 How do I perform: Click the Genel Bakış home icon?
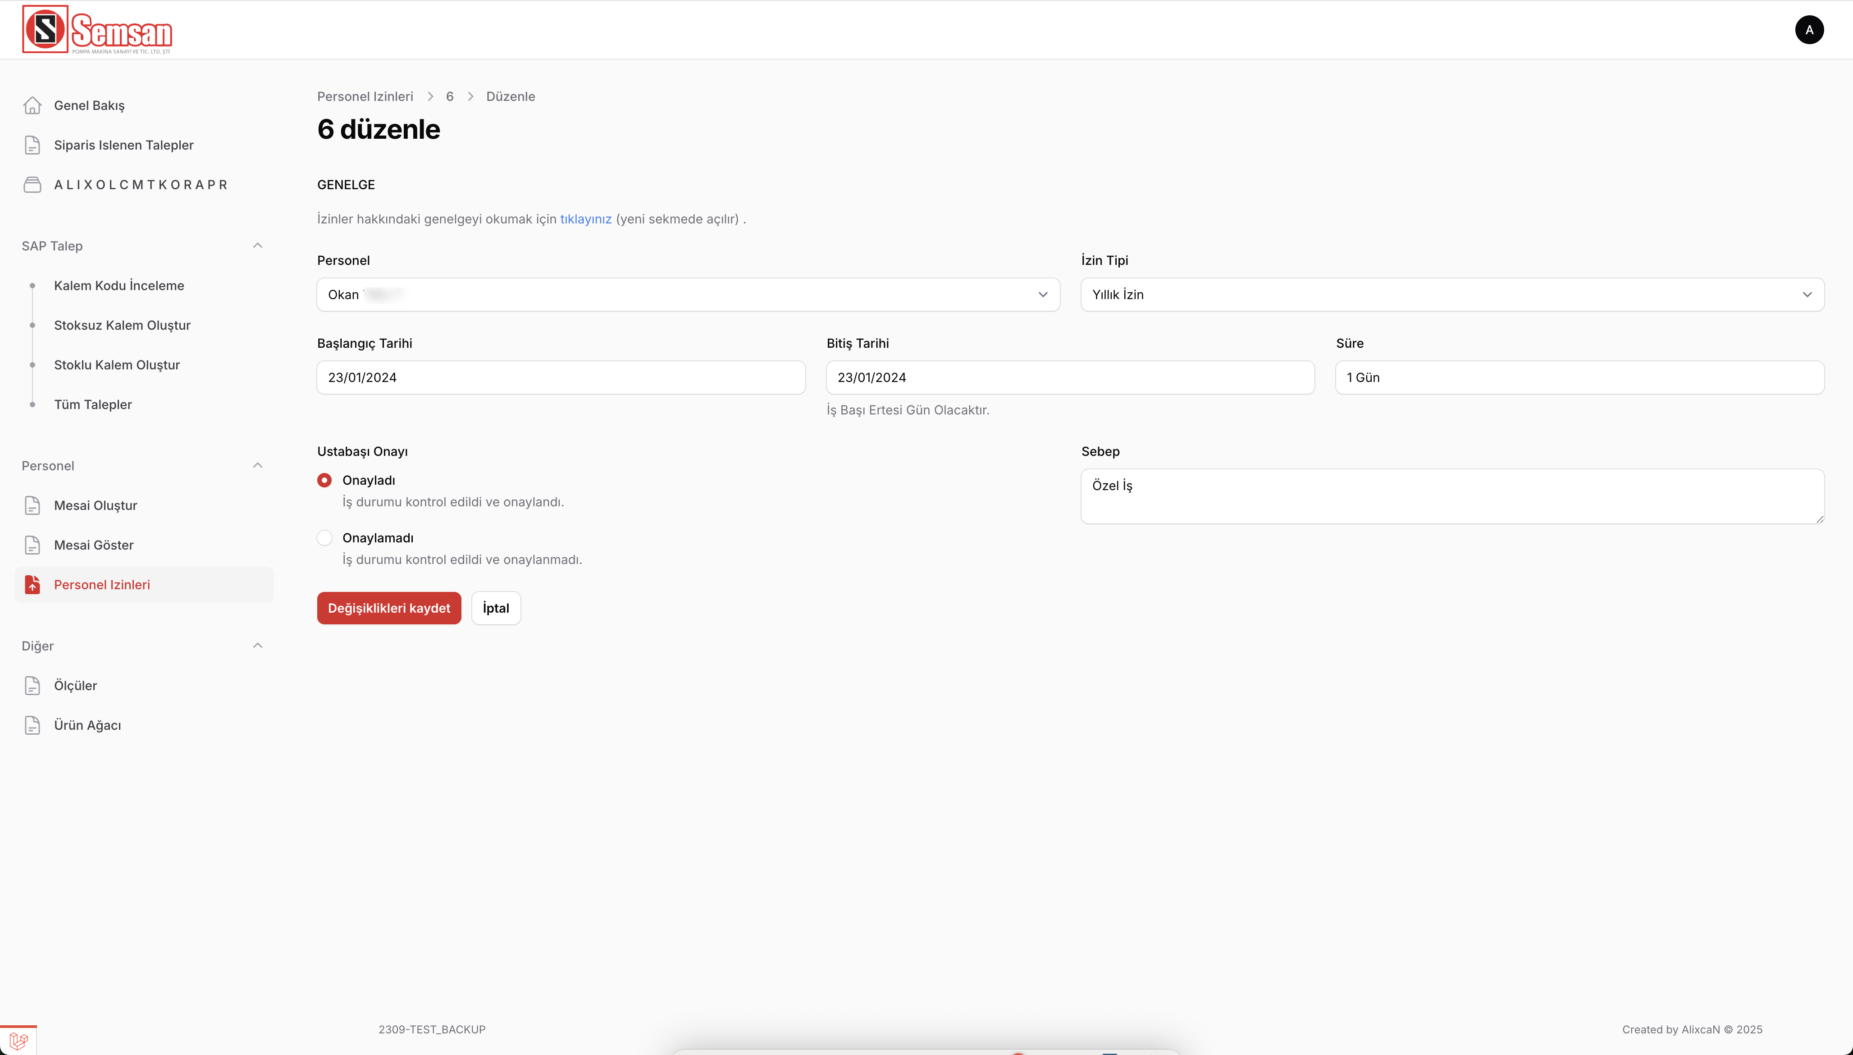(x=32, y=105)
